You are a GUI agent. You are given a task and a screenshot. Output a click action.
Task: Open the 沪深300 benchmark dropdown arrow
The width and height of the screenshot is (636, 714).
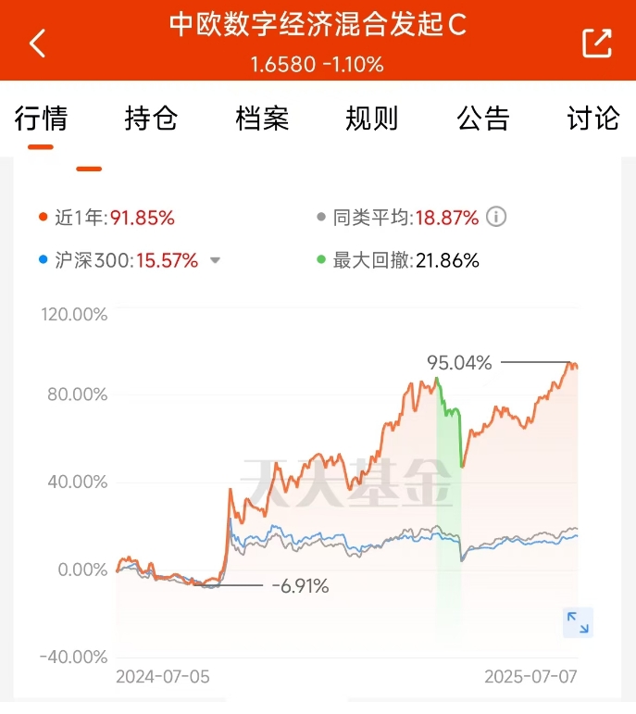pos(215,260)
